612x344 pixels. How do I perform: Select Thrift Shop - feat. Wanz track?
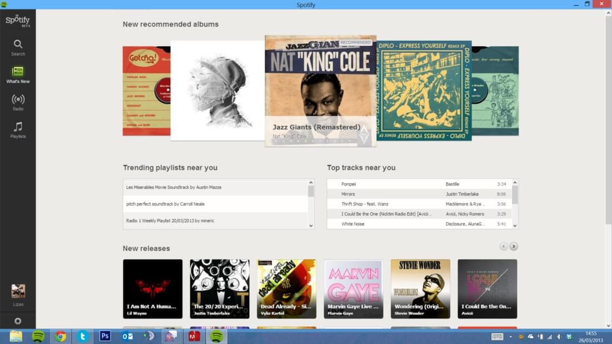coord(419,204)
